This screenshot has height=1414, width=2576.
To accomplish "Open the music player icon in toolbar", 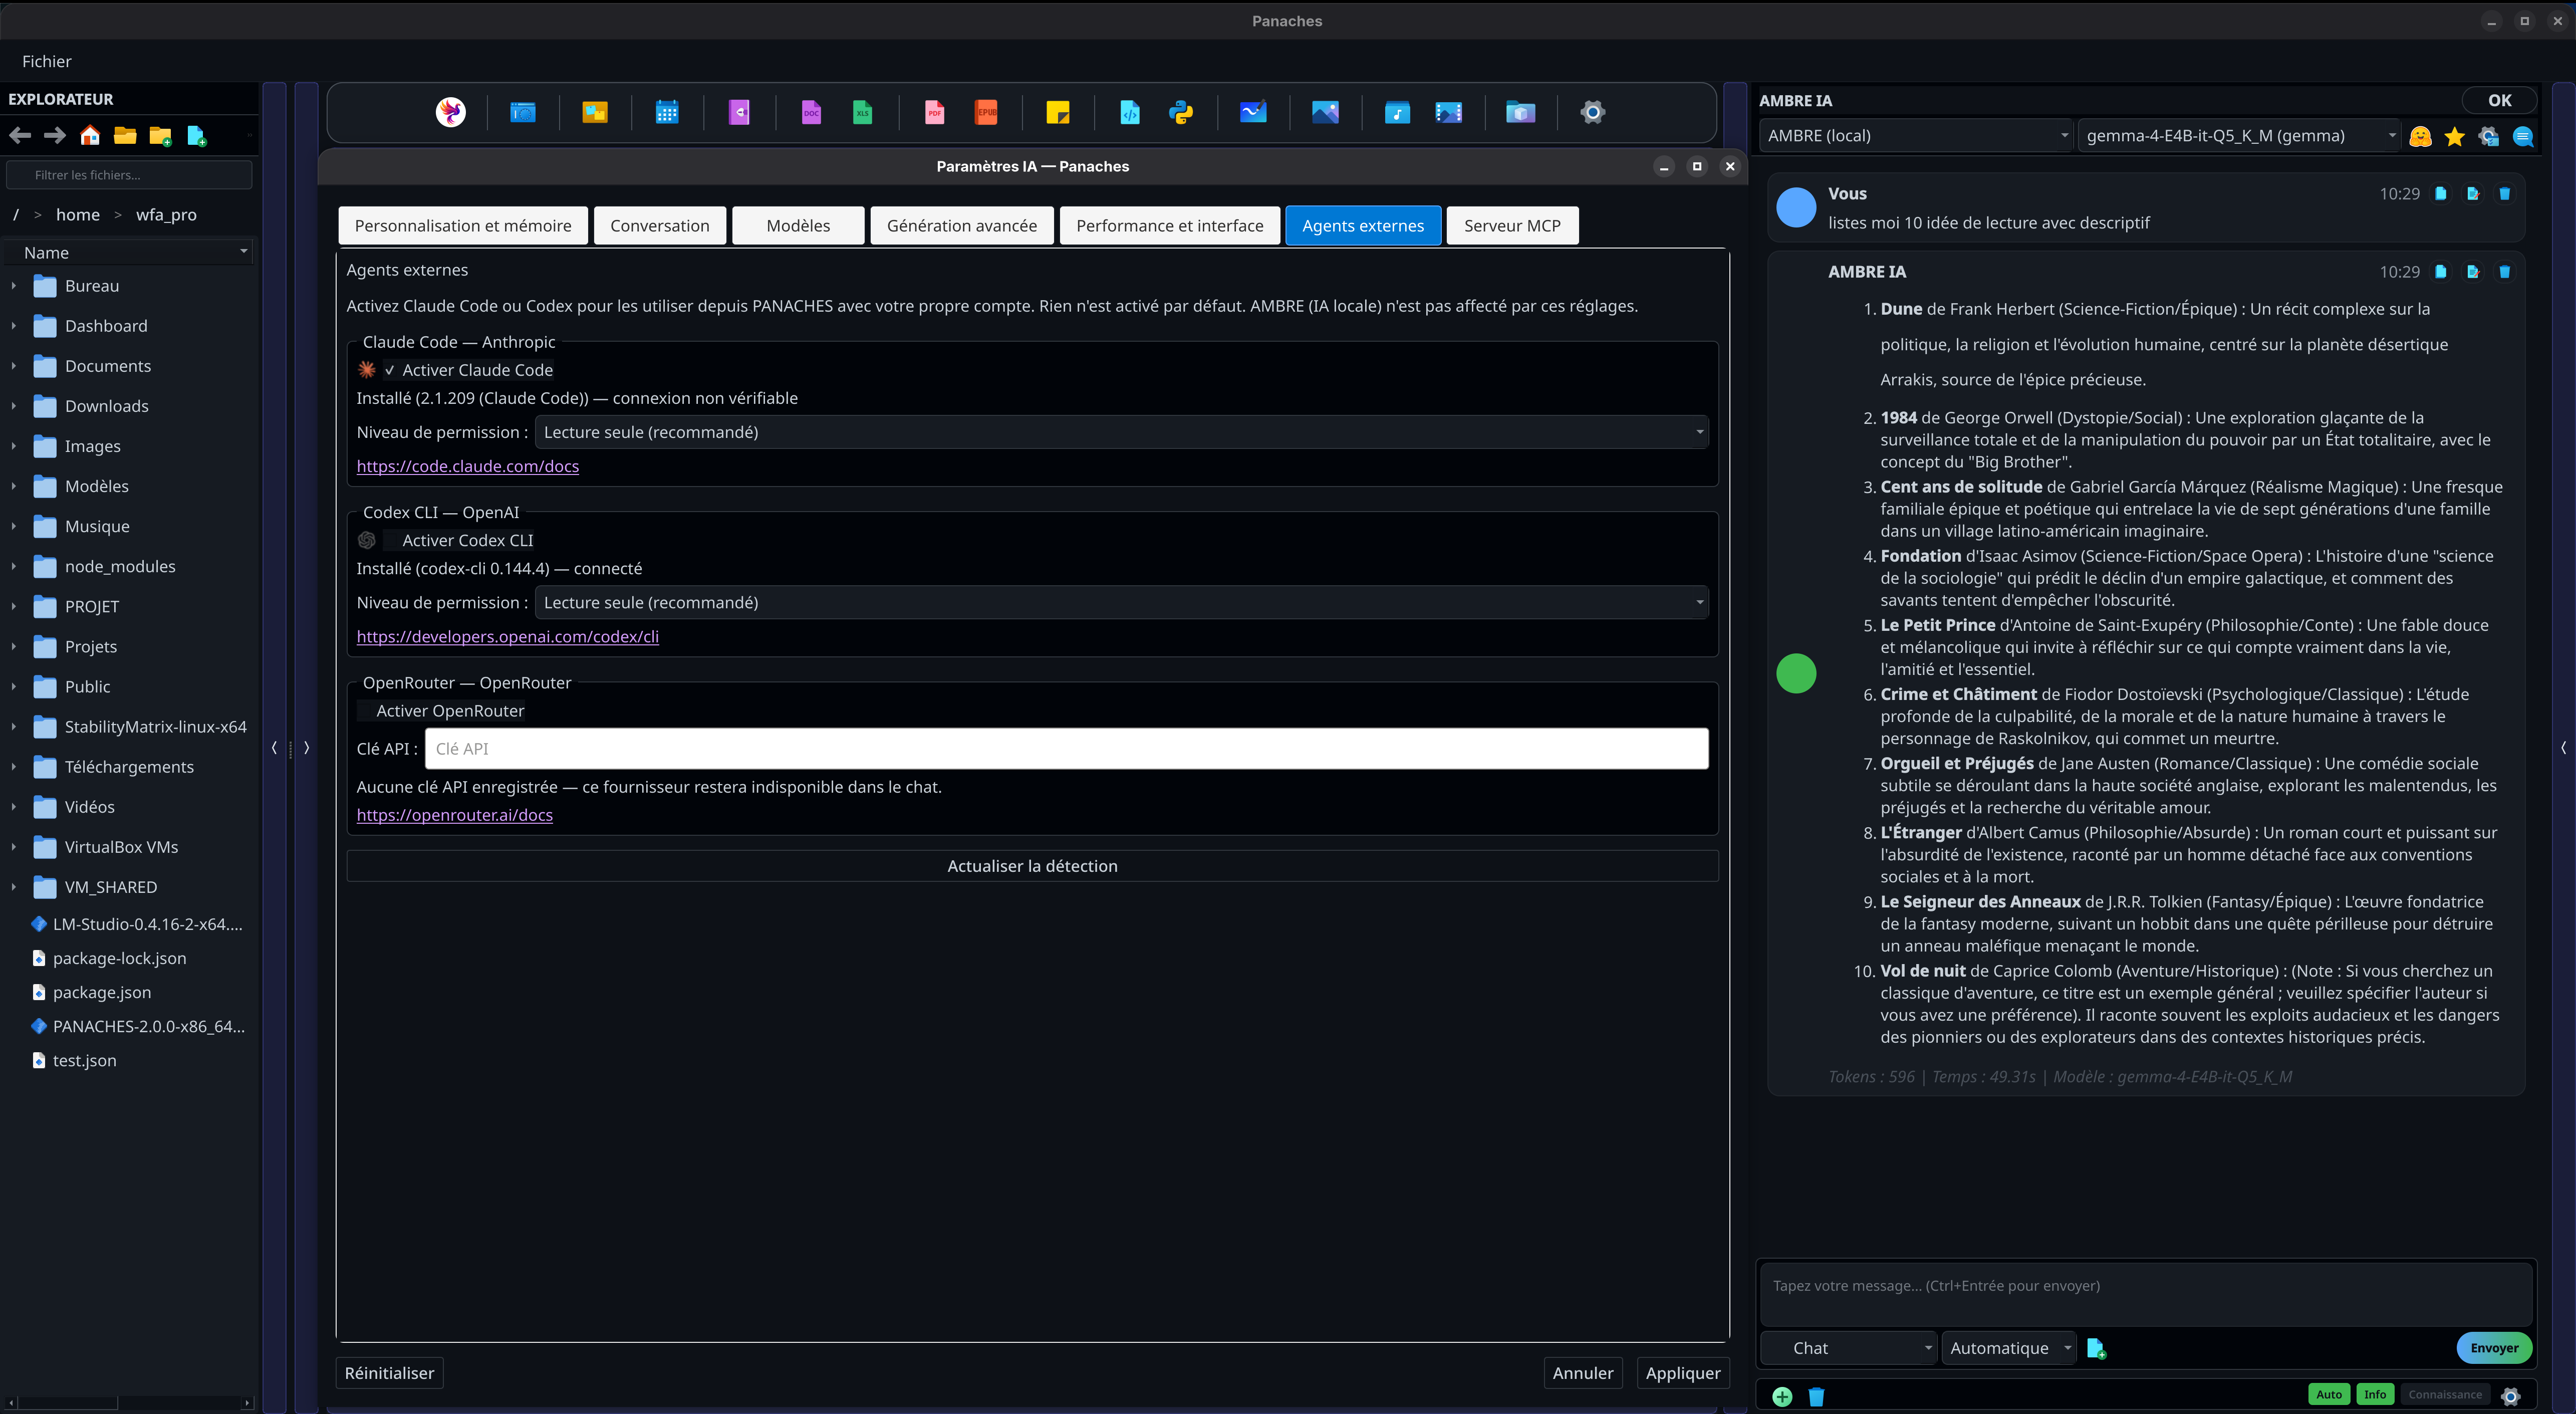I will 1397,112.
